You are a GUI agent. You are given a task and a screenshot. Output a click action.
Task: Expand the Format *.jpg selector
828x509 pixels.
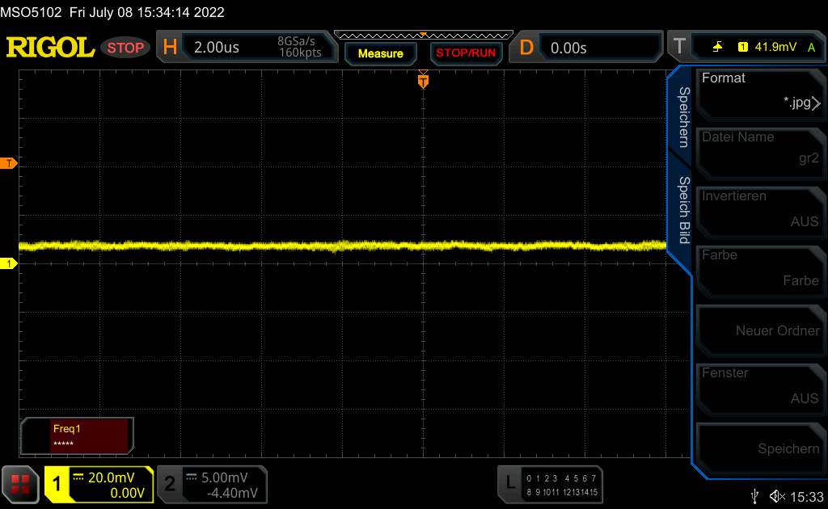point(759,90)
